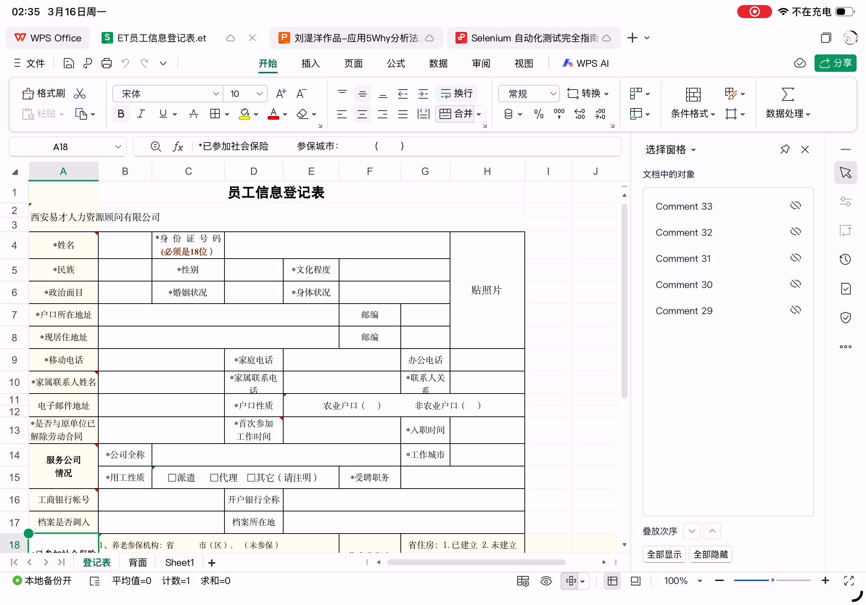
Task: Click the percent style icon
Action: coord(539,114)
